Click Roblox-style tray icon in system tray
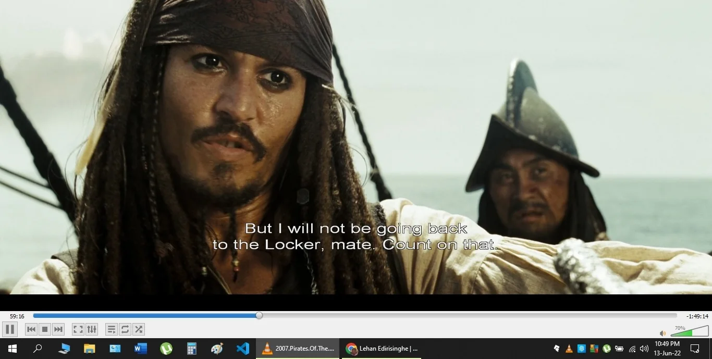The image size is (712, 359). 557,349
